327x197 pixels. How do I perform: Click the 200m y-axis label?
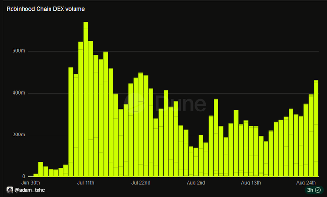(x=19, y=135)
